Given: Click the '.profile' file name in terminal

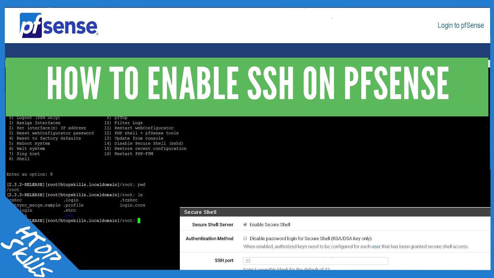Looking at the screenshot, I should pyautogui.click(x=73, y=205).
